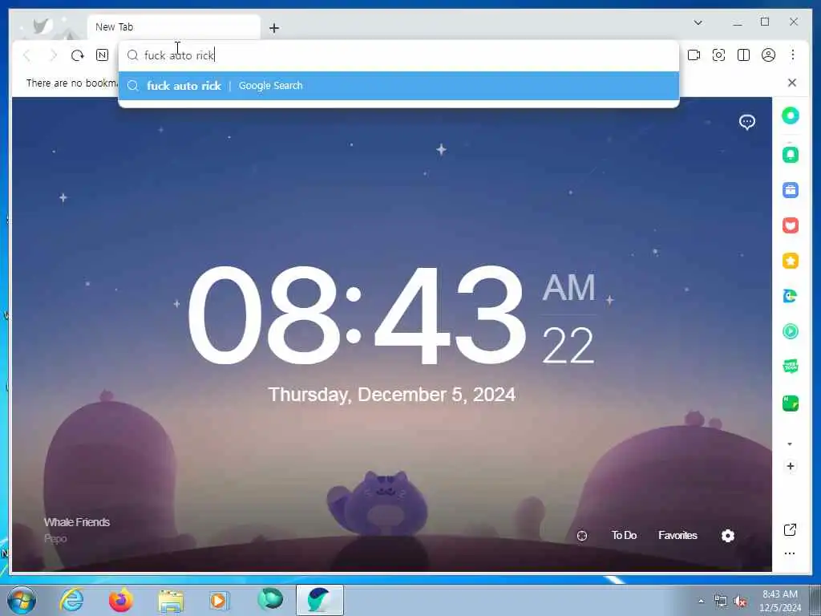
Task: Show hidden tray icons arrow
Action: click(701, 602)
